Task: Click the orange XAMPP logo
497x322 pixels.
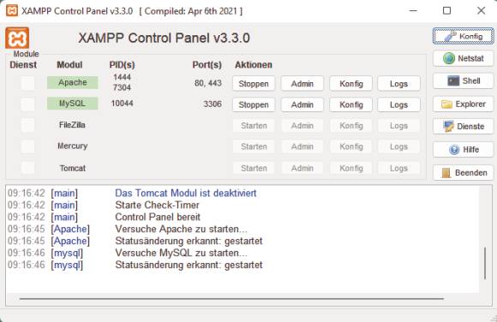Action: [x=17, y=38]
